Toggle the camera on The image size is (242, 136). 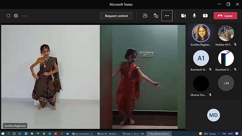coord(184,16)
